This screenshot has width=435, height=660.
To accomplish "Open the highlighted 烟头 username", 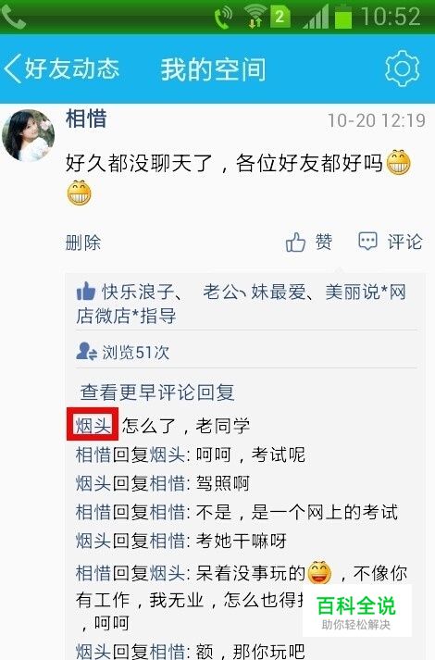I will click(x=93, y=425).
